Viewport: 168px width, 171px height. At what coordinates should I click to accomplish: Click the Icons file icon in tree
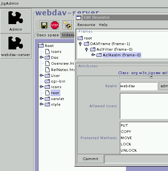tap(47, 52)
